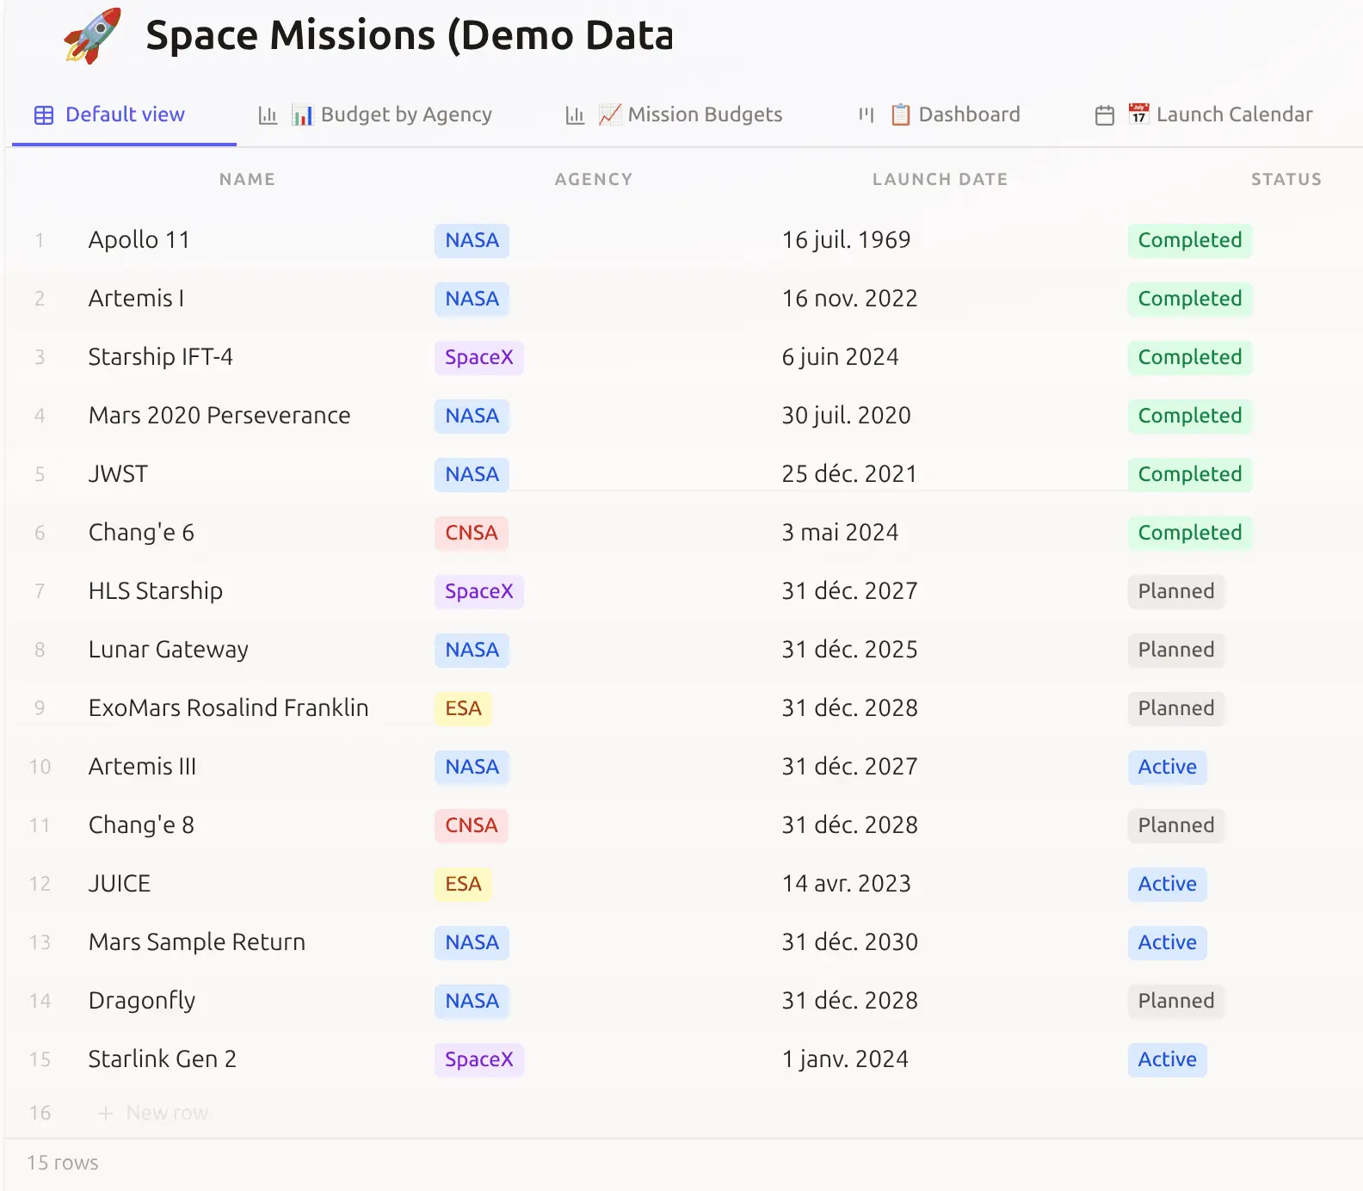Click the clipboard emoji on the Dashboard tab

tap(901, 114)
